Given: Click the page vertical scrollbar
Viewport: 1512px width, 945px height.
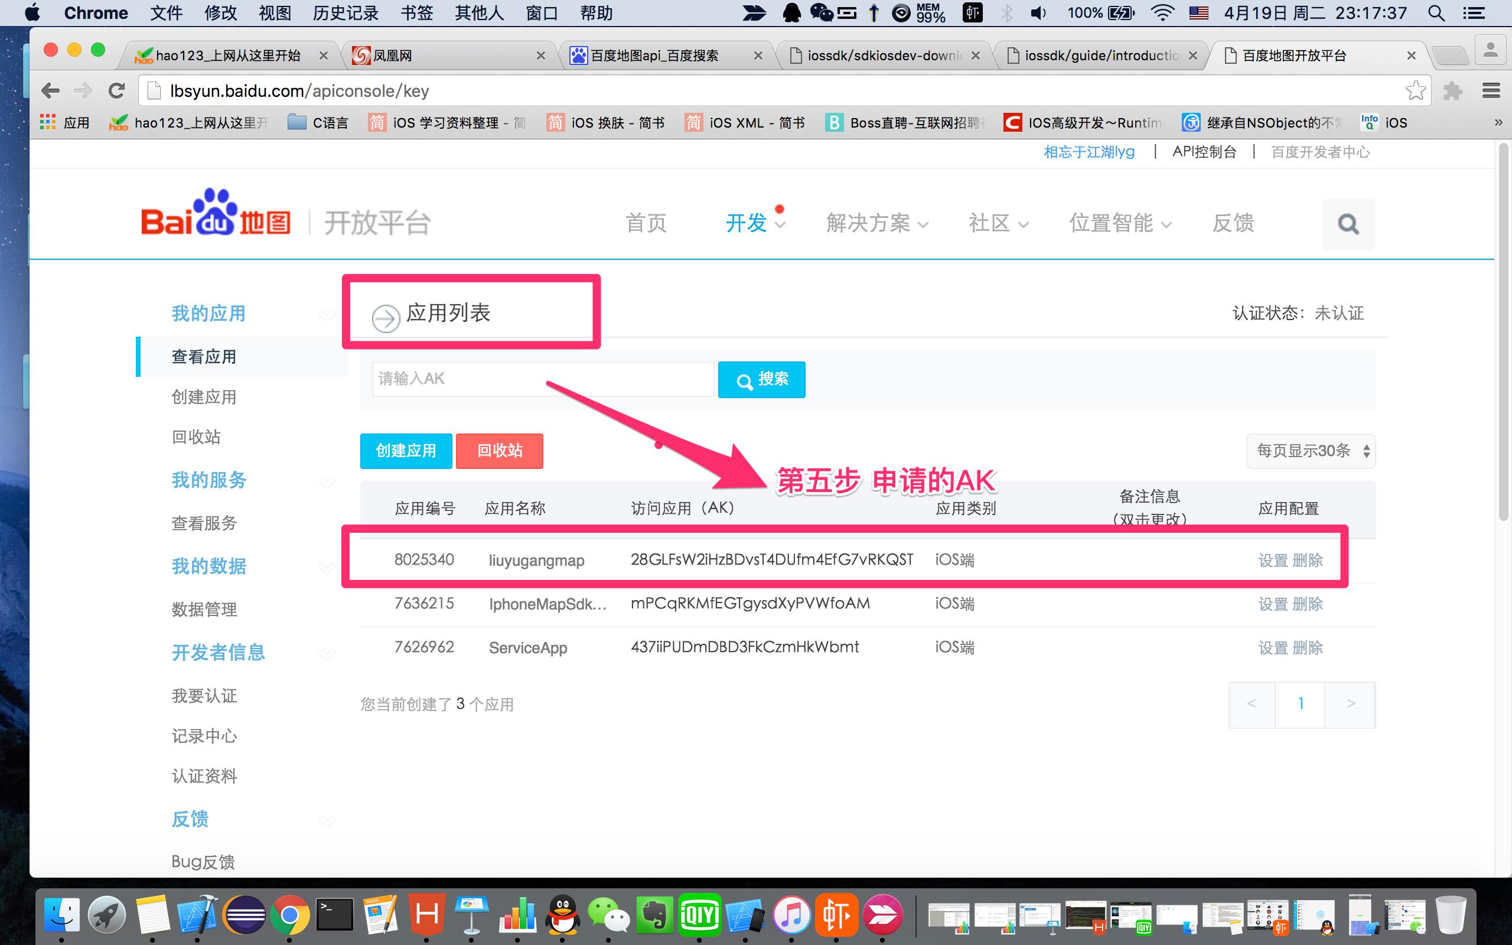Looking at the screenshot, I should pos(1503,331).
